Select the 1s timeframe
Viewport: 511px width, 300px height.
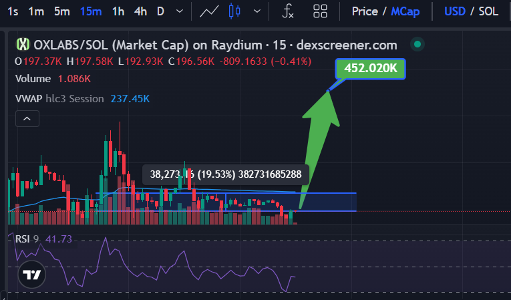point(13,12)
